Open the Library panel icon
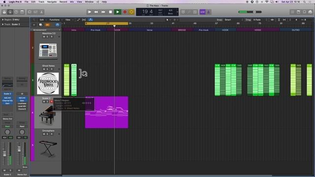This screenshot has width=315, height=177. [x=4, y=12]
